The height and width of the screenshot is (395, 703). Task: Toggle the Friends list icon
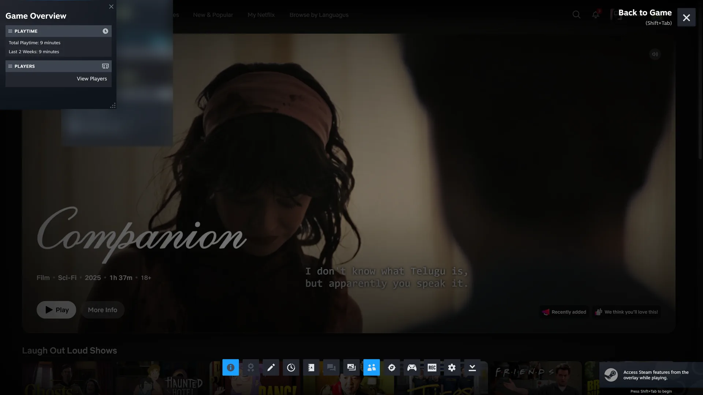372,368
